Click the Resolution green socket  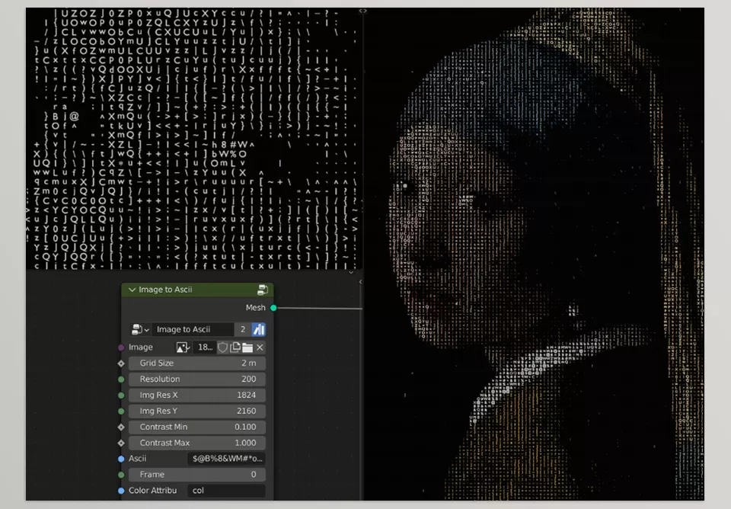[121, 379]
